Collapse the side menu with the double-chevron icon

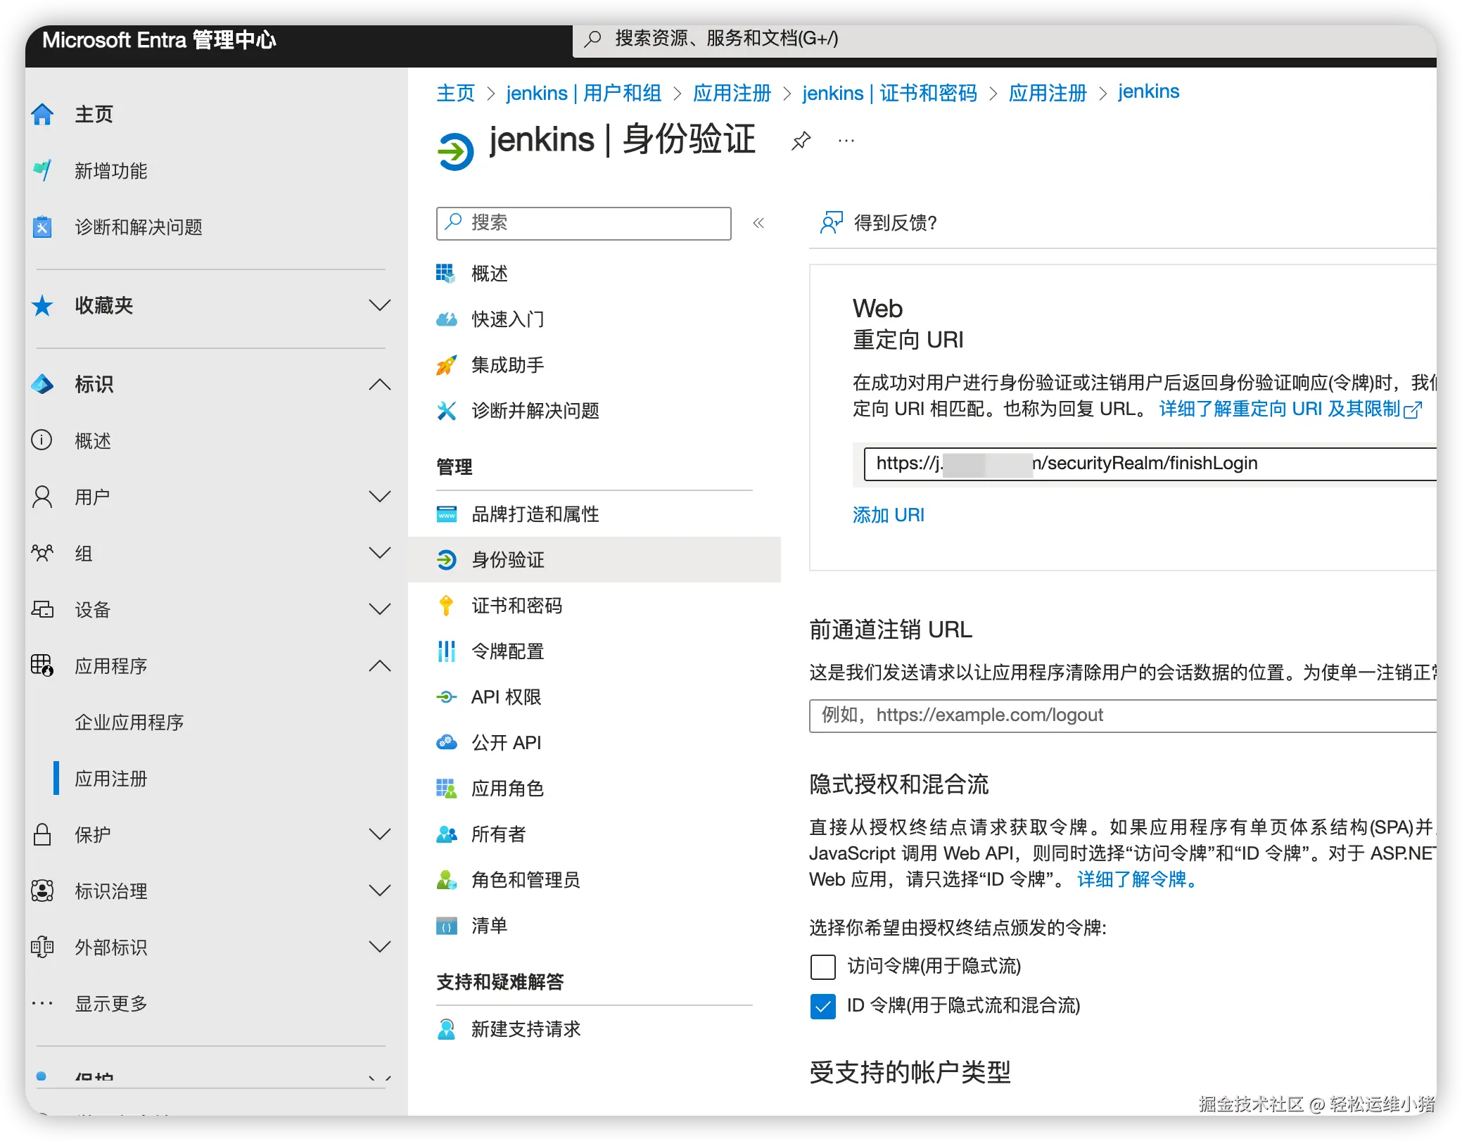(758, 224)
